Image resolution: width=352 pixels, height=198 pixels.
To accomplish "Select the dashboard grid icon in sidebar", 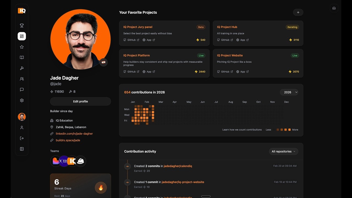I will (x=22, y=36).
